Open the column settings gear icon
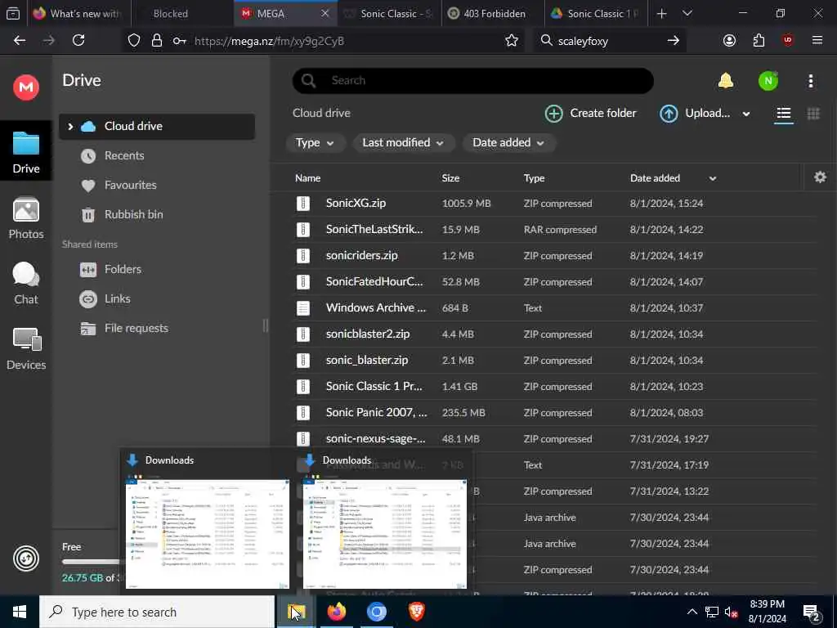 tap(821, 177)
